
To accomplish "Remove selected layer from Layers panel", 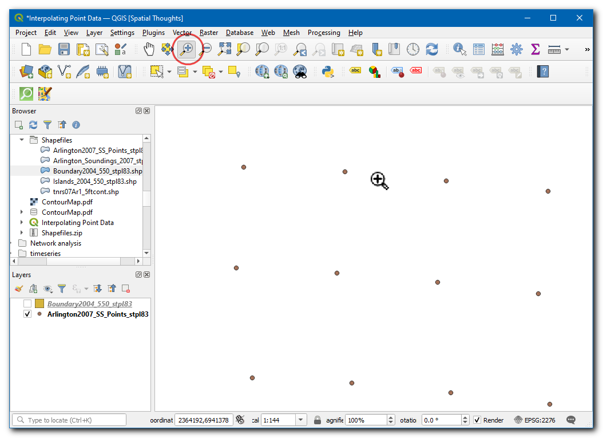I will pos(126,289).
